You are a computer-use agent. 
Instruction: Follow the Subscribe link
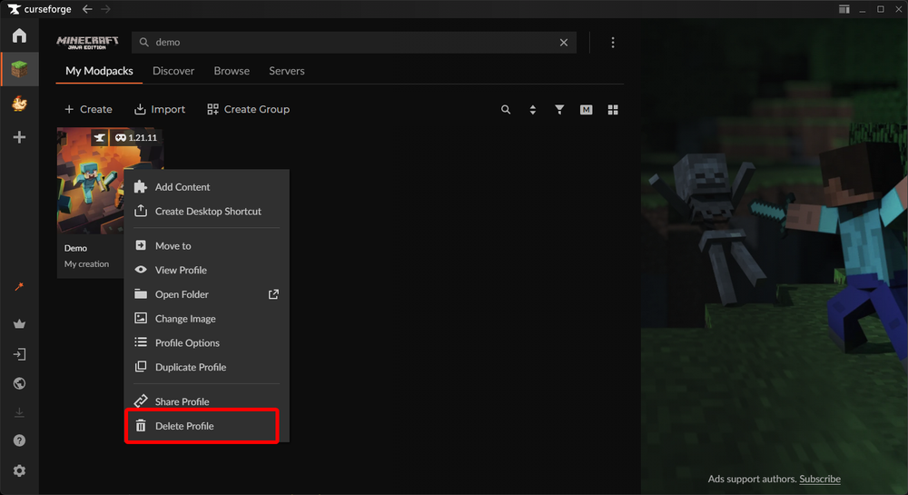[x=820, y=479]
